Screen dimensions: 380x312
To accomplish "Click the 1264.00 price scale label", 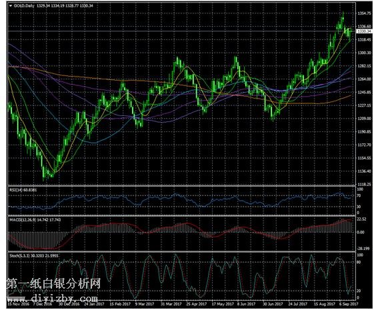I will 364,79.
